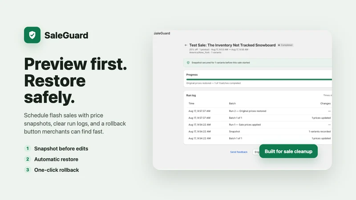Screen dimensions: 356x200
Task: Click the snapshot secured banner message
Action: pos(220,63)
